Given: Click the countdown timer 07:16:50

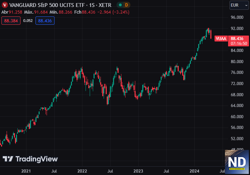Looking at the screenshot, I should point(239,44).
